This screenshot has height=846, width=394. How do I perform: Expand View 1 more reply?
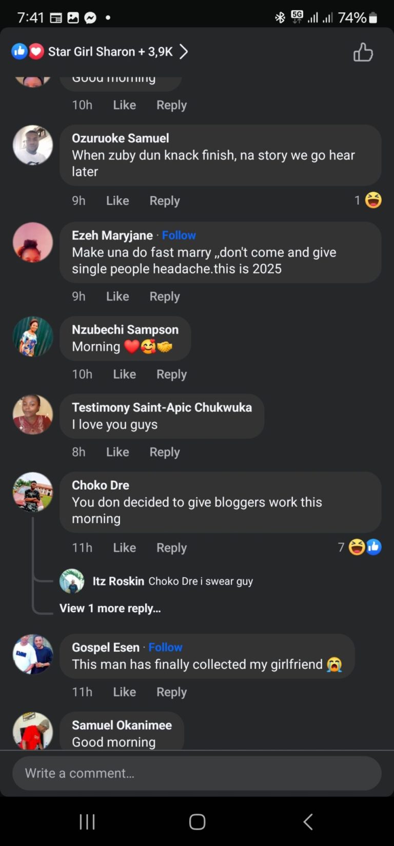110,608
